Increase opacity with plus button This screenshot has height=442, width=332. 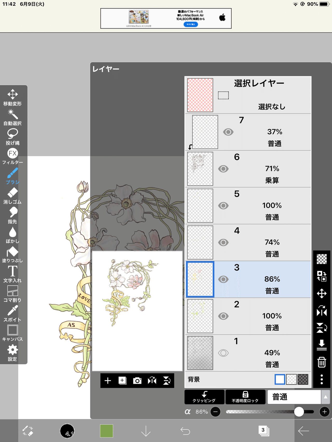coord(324,411)
